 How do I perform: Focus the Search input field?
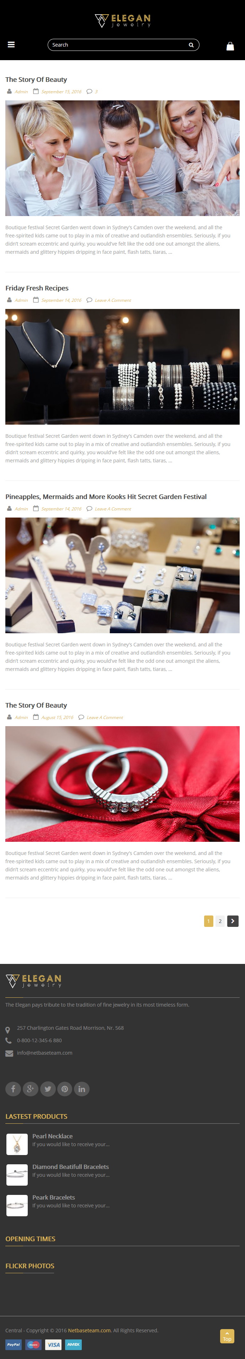pyautogui.click(x=118, y=45)
